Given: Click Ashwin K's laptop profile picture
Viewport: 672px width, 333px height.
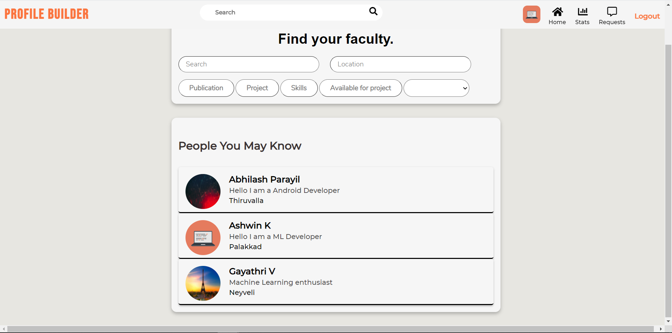Looking at the screenshot, I should 203,237.
